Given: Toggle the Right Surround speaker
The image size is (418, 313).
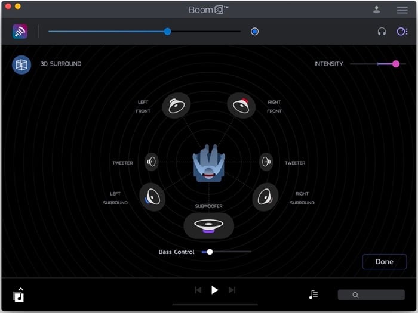Looking at the screenshot, I should 265,197.
